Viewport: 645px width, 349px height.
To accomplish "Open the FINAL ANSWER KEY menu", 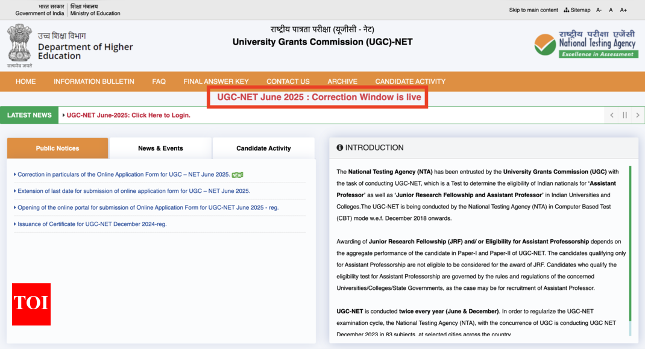I will [x=216, y=81].
